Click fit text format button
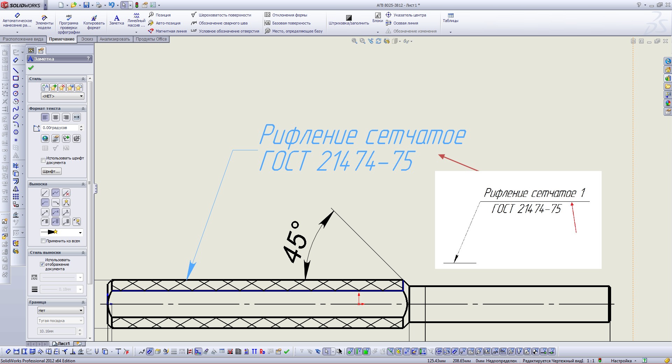This screenshot has height=364, width=672. click(77, 117)
